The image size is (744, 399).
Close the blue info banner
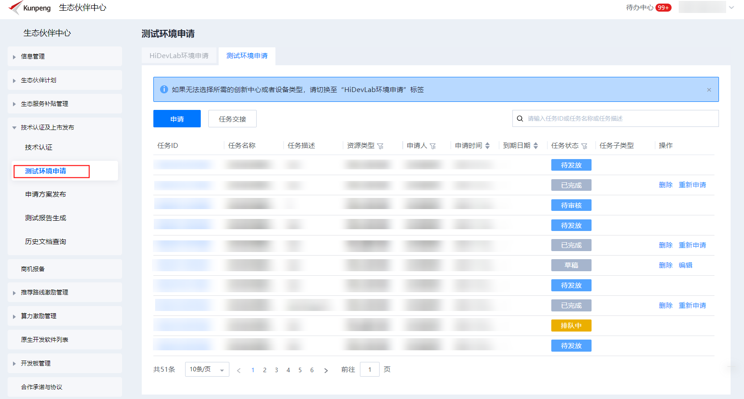[x=709, y=90]
